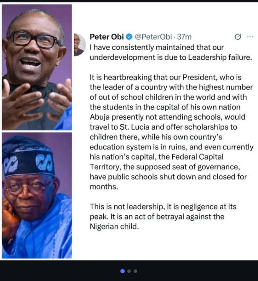Click the 'This is not leadership' paragraph
The image size is (258, 281).
point(163,216)
